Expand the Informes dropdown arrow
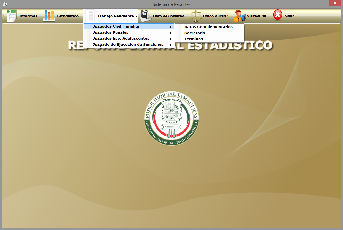The height and width of the screenshot is (230, 343). pos(40,16)
